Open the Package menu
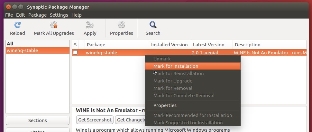Image resolution: width=312 pixels, height=132 pixels. 37,15
